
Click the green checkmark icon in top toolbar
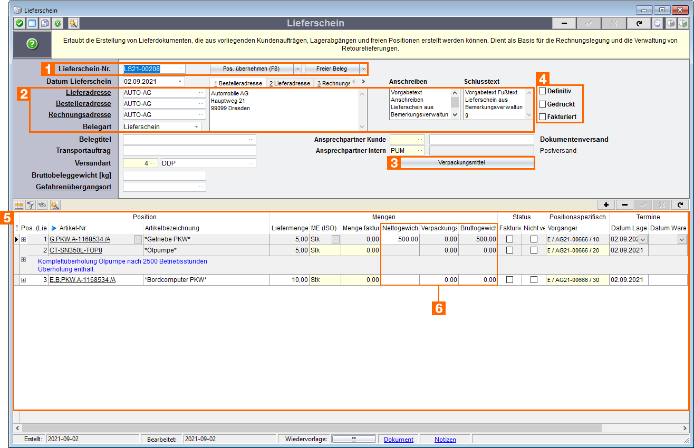pos(20,23)
